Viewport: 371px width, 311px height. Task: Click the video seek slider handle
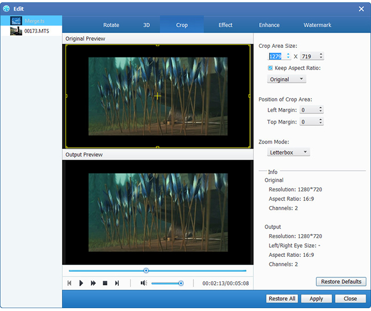pyautogui.click(x=146, y=271)
